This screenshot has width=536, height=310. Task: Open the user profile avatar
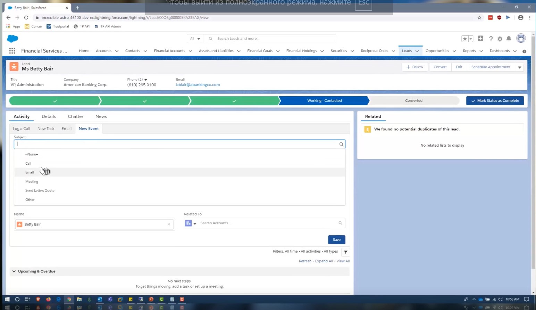click(521, 39)
